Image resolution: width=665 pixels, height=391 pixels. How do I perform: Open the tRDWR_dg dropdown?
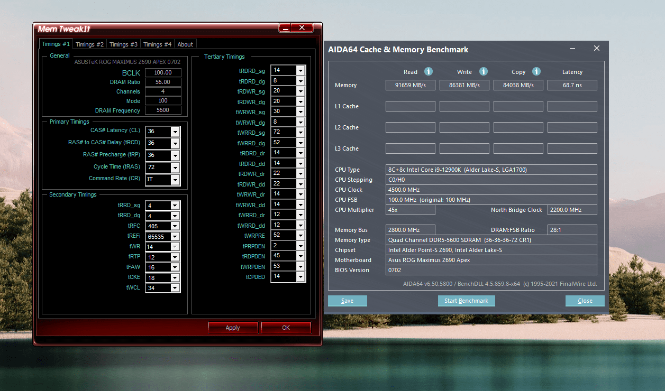click(300, 101)
